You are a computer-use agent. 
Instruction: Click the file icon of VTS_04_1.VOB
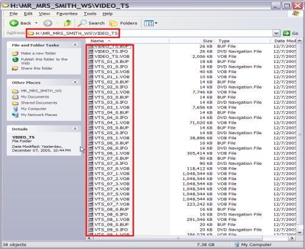tap(91, 123)
